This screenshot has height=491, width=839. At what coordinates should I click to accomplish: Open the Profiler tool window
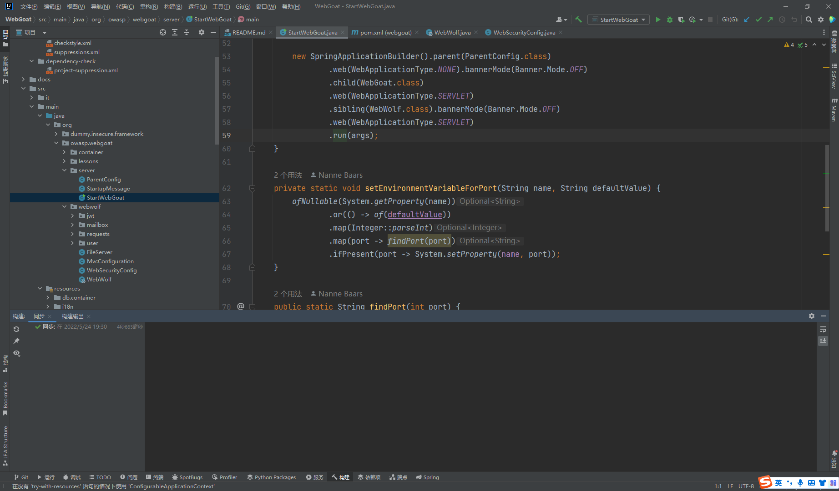pyautogui.click(x=224, y=477)
